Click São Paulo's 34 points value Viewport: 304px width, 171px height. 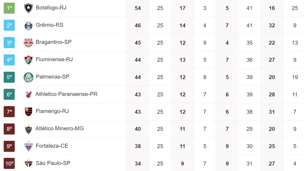point(138,164)
